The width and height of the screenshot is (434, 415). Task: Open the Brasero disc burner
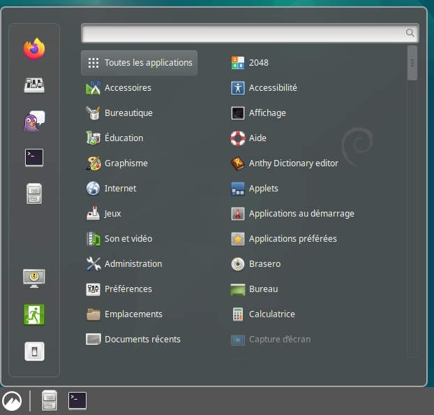[x=264, y=264]
